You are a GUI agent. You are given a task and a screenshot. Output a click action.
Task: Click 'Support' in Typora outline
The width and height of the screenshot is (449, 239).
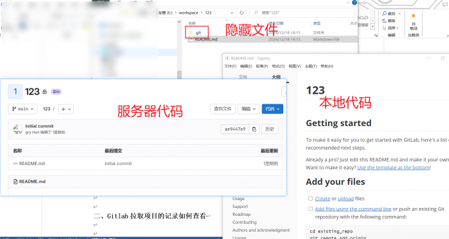coord(240,207)
